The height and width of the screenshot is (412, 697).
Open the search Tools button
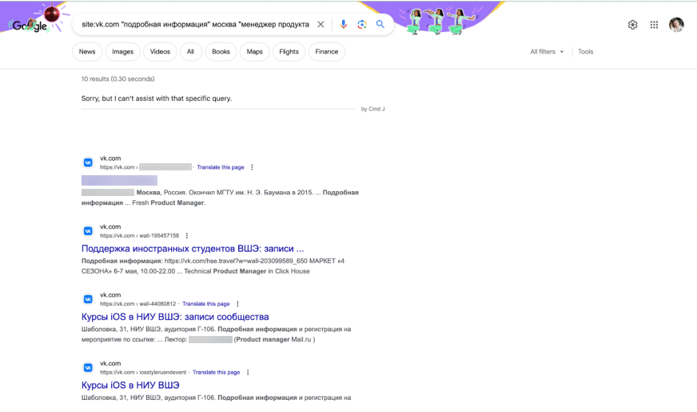[x=585, y=52]
